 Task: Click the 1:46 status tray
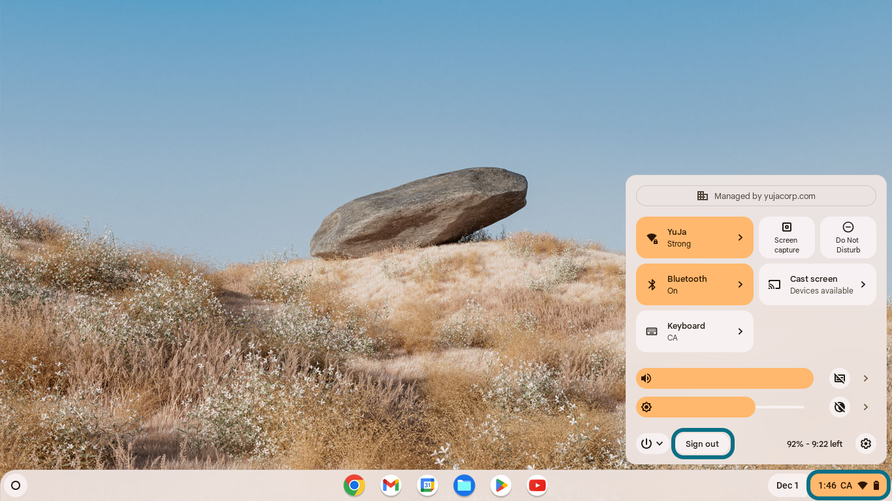pyautogui.click(x=849, y=485)
